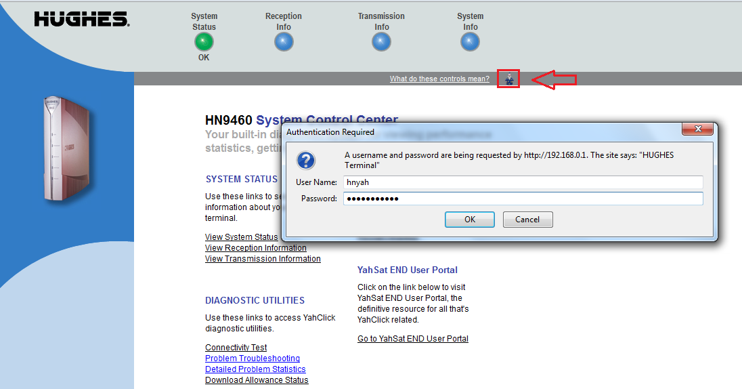Click the System Status label text
Screen dimensions: 742x389
click(204, 21)
